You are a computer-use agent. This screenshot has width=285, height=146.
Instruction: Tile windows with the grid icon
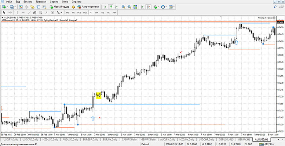coord(135,7)
